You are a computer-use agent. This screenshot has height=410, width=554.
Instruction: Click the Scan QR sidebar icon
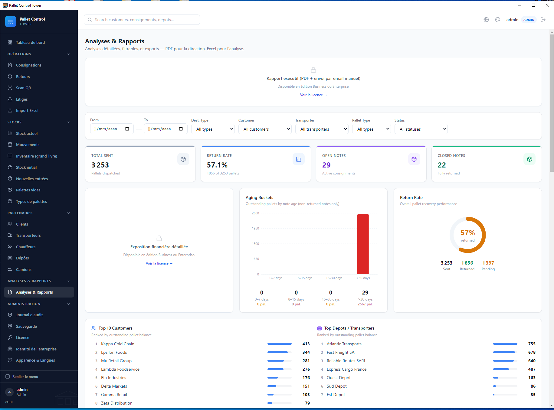click(x=10, y=88)
